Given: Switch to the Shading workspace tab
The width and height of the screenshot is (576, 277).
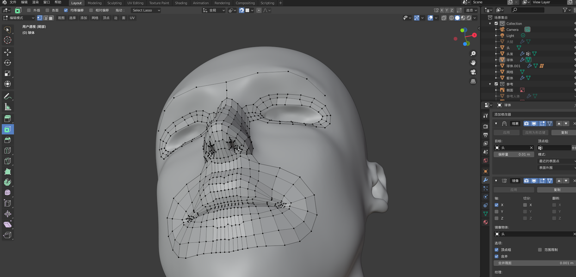Looking at the screenshot, I should pyautogui.click(x=181, y=3).
